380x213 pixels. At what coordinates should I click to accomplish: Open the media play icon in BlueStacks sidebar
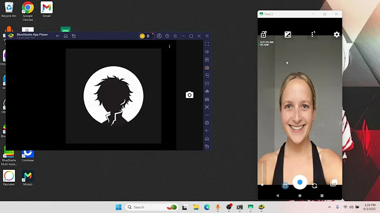pos(207,60)
